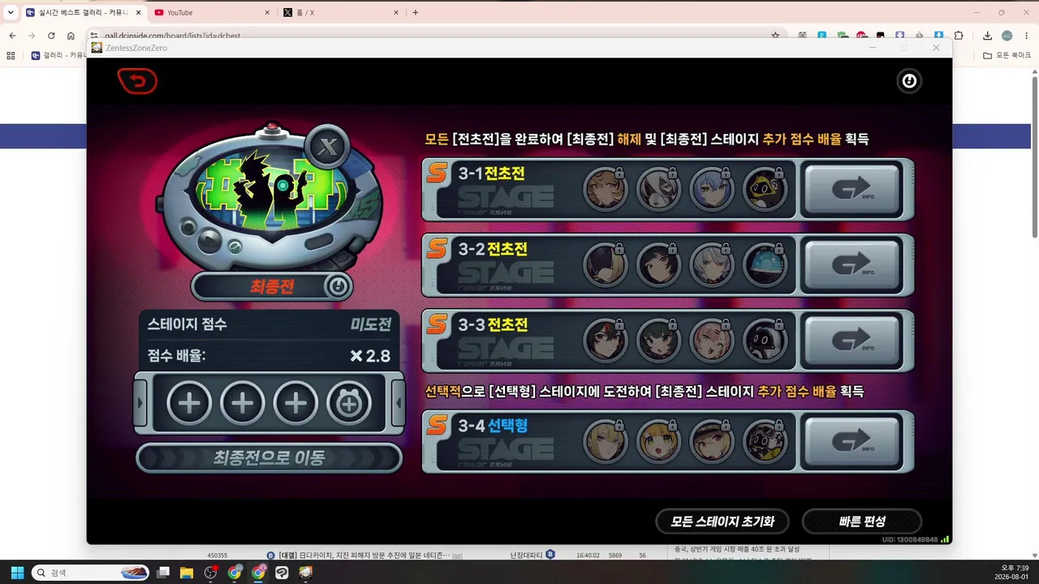Add agent to second empty squad slot
This screenshot has height=584, width=1039.
tap(243, 402)
